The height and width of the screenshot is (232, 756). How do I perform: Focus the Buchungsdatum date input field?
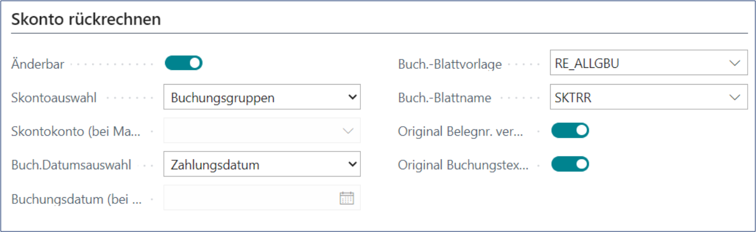250,198
